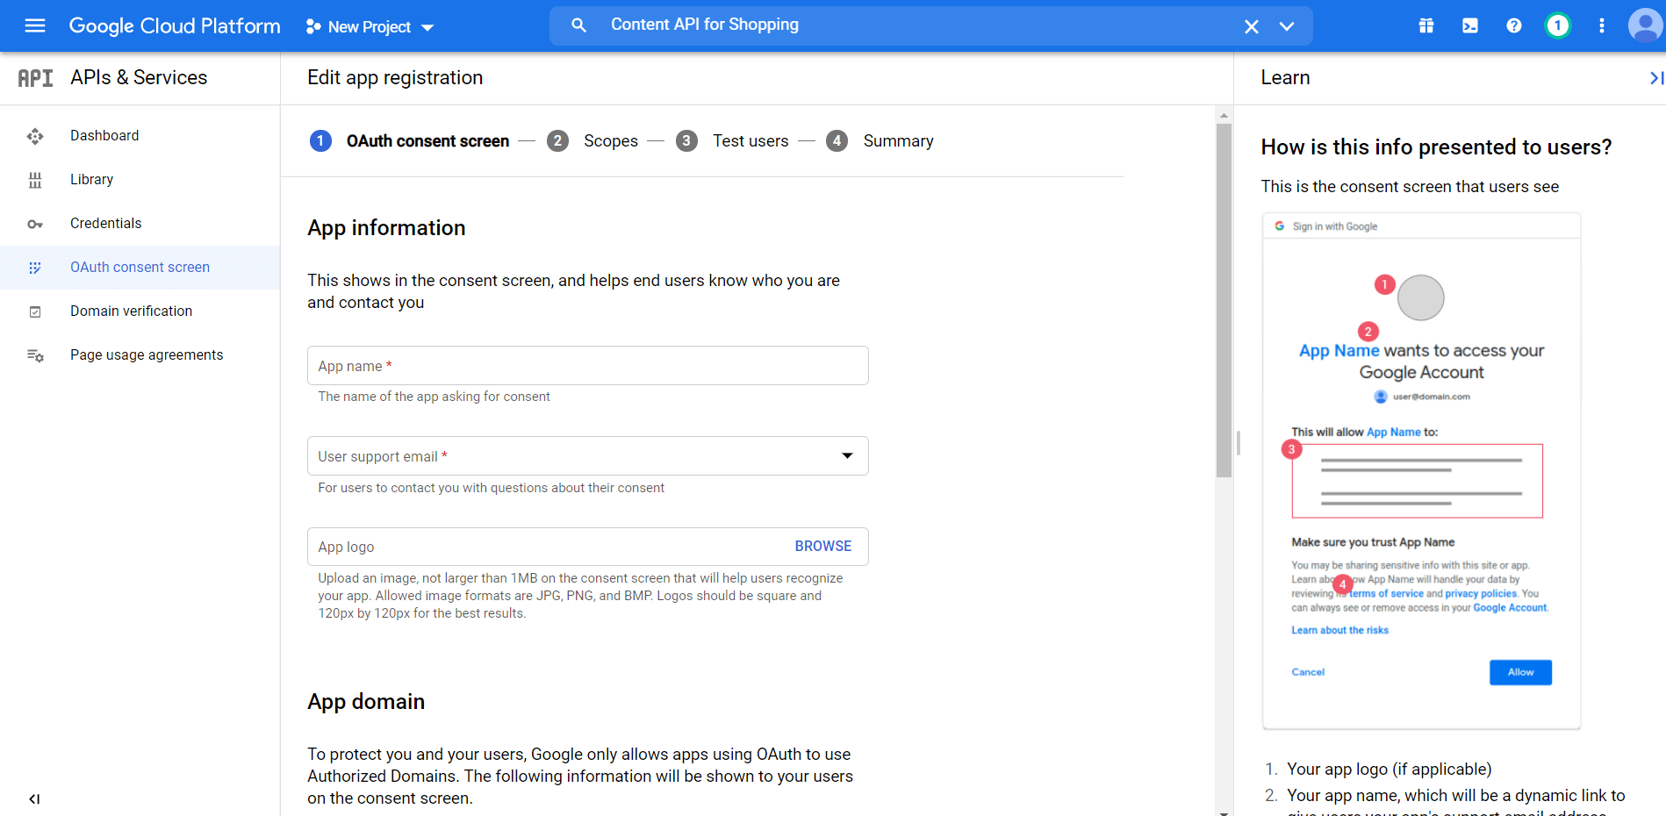Image resolution: width=1666 pixels, height=816 pixels.
Task: Click 'For users to contact you with questions' hint
Action: click(492, 488)
